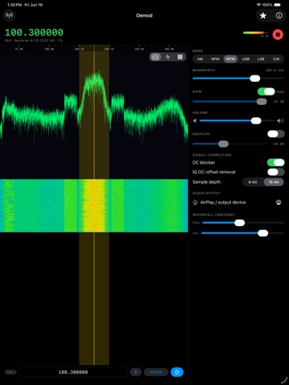Select CW demodulation mode

click(x=276, y=59)
